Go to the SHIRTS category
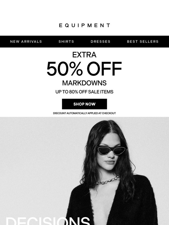Image resolution: width=169 pixels, height=225 pixels. (66, 42)
